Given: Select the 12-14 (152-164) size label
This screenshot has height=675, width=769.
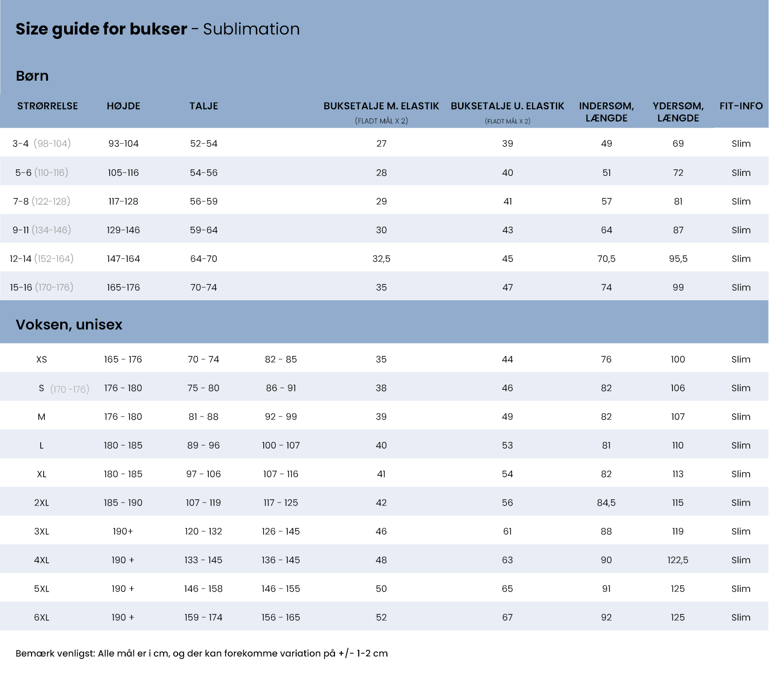Looking at the screenshot, I should [42, 259].
